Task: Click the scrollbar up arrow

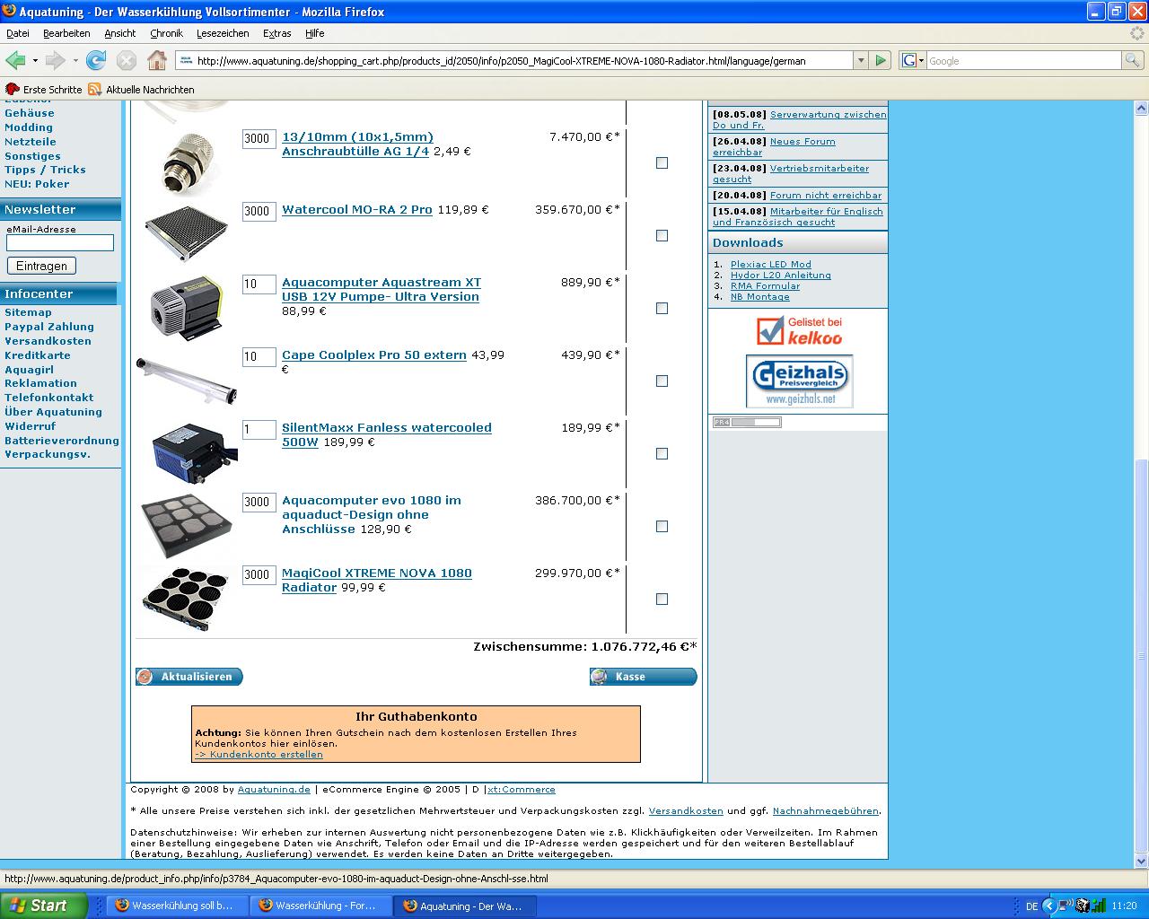Action: click(x=1141, y=109)
